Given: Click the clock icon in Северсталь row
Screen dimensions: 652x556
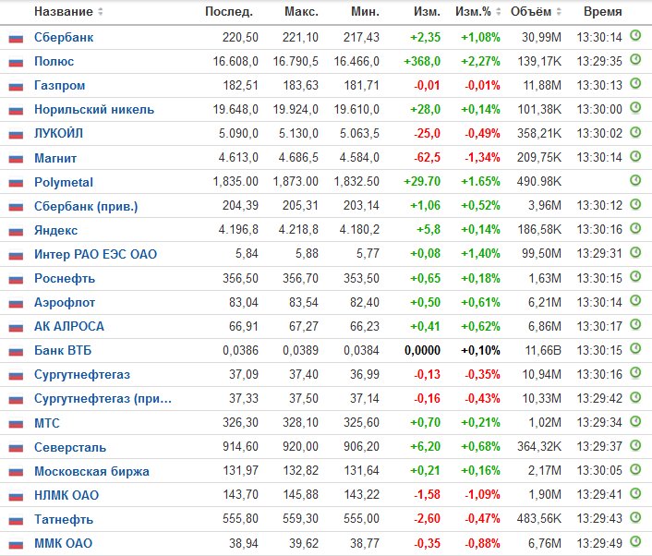Looking at the screenshot, I should (x=635, y=445).
